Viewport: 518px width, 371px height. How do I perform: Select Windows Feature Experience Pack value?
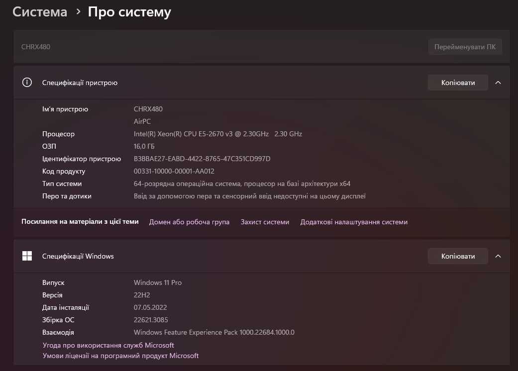[x=214, y=332]
